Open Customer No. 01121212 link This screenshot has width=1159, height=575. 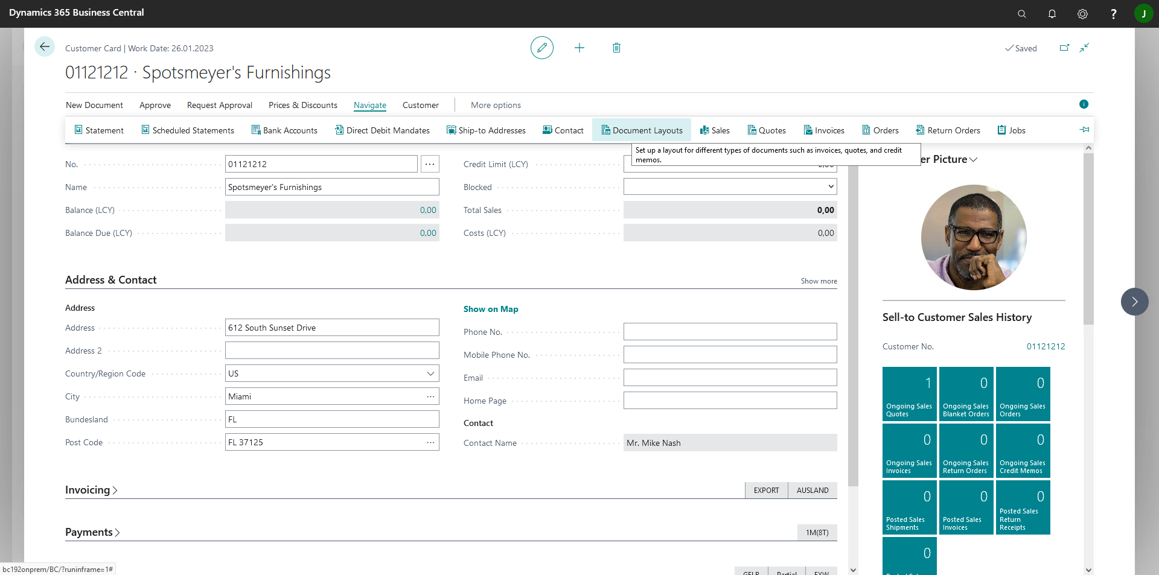point(1046,346)
